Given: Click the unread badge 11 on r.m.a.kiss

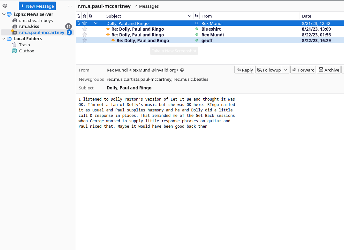Looking at the screenshot, I should [x=68, y=27].
